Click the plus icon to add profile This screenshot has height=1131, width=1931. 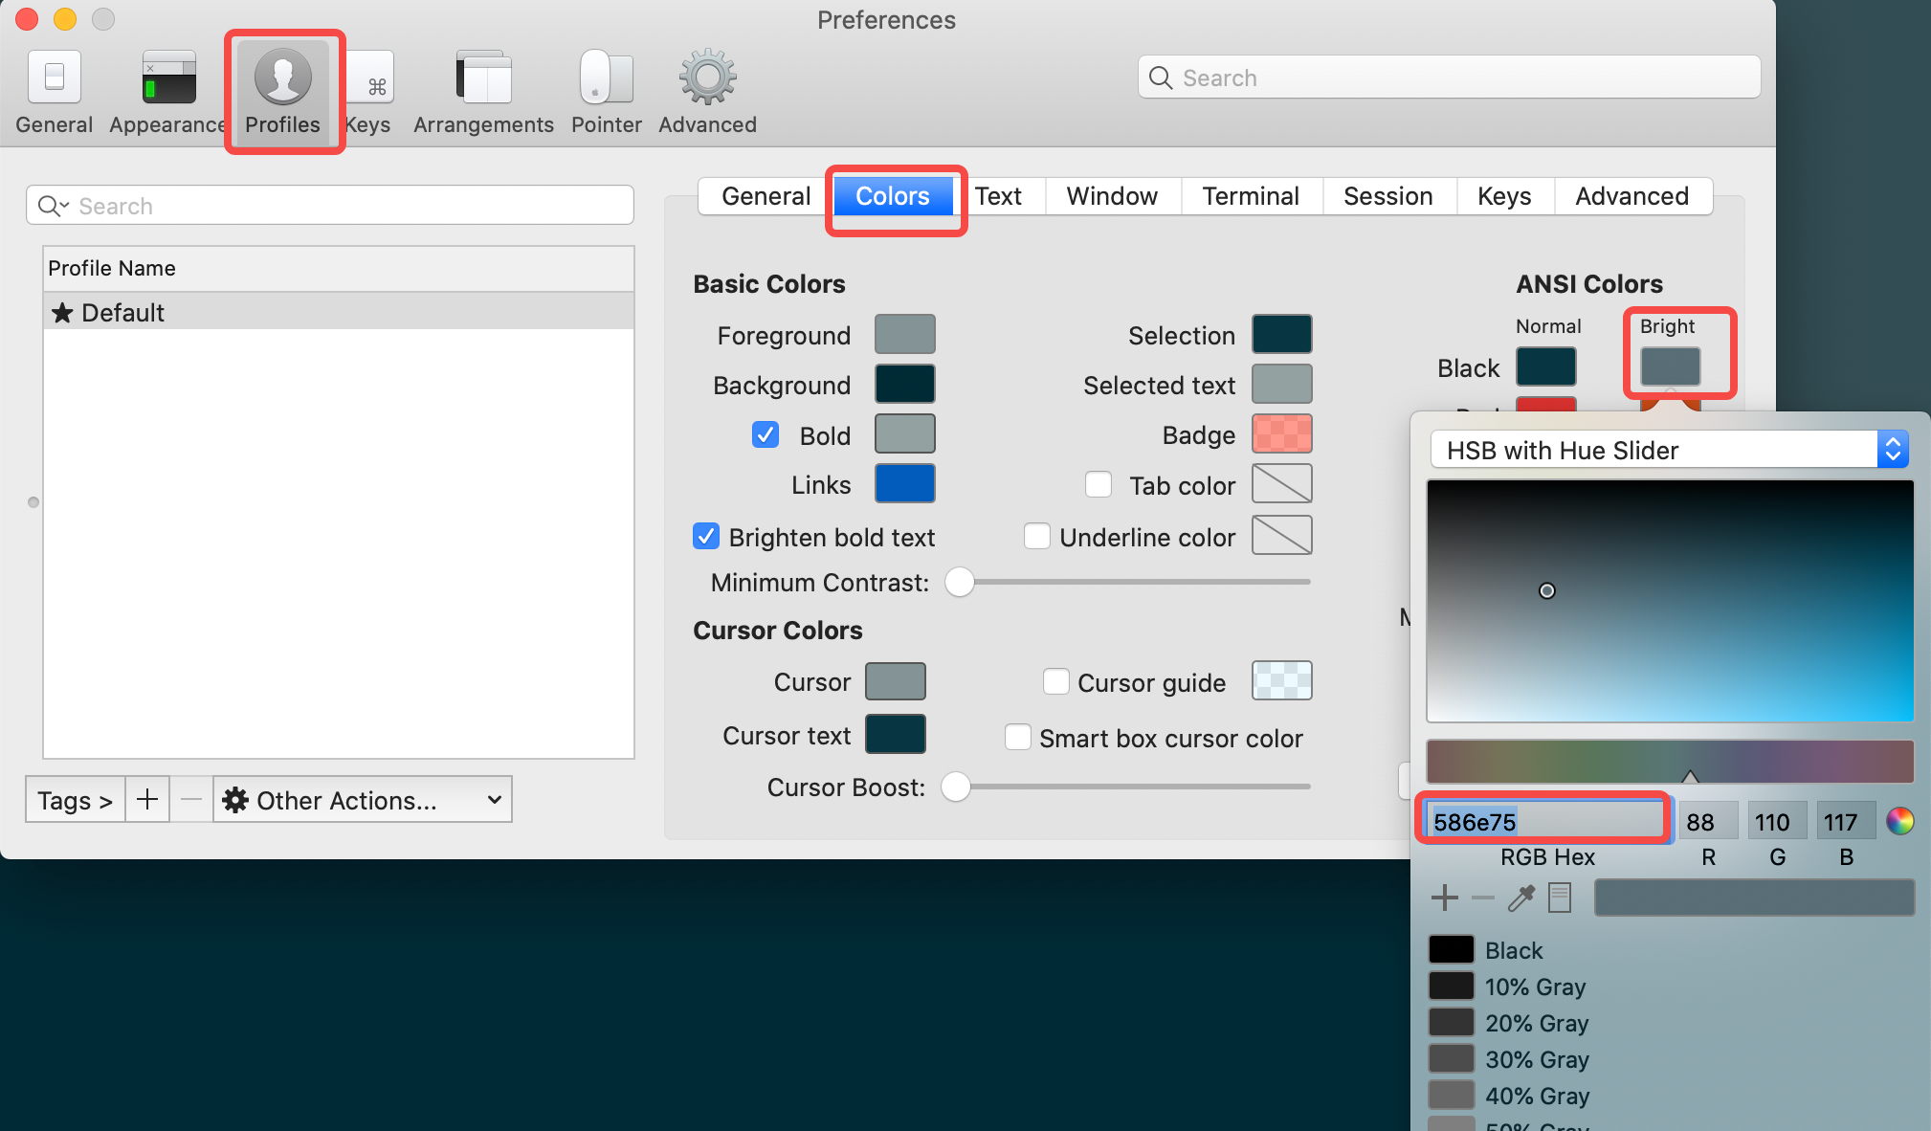point(147,800)
